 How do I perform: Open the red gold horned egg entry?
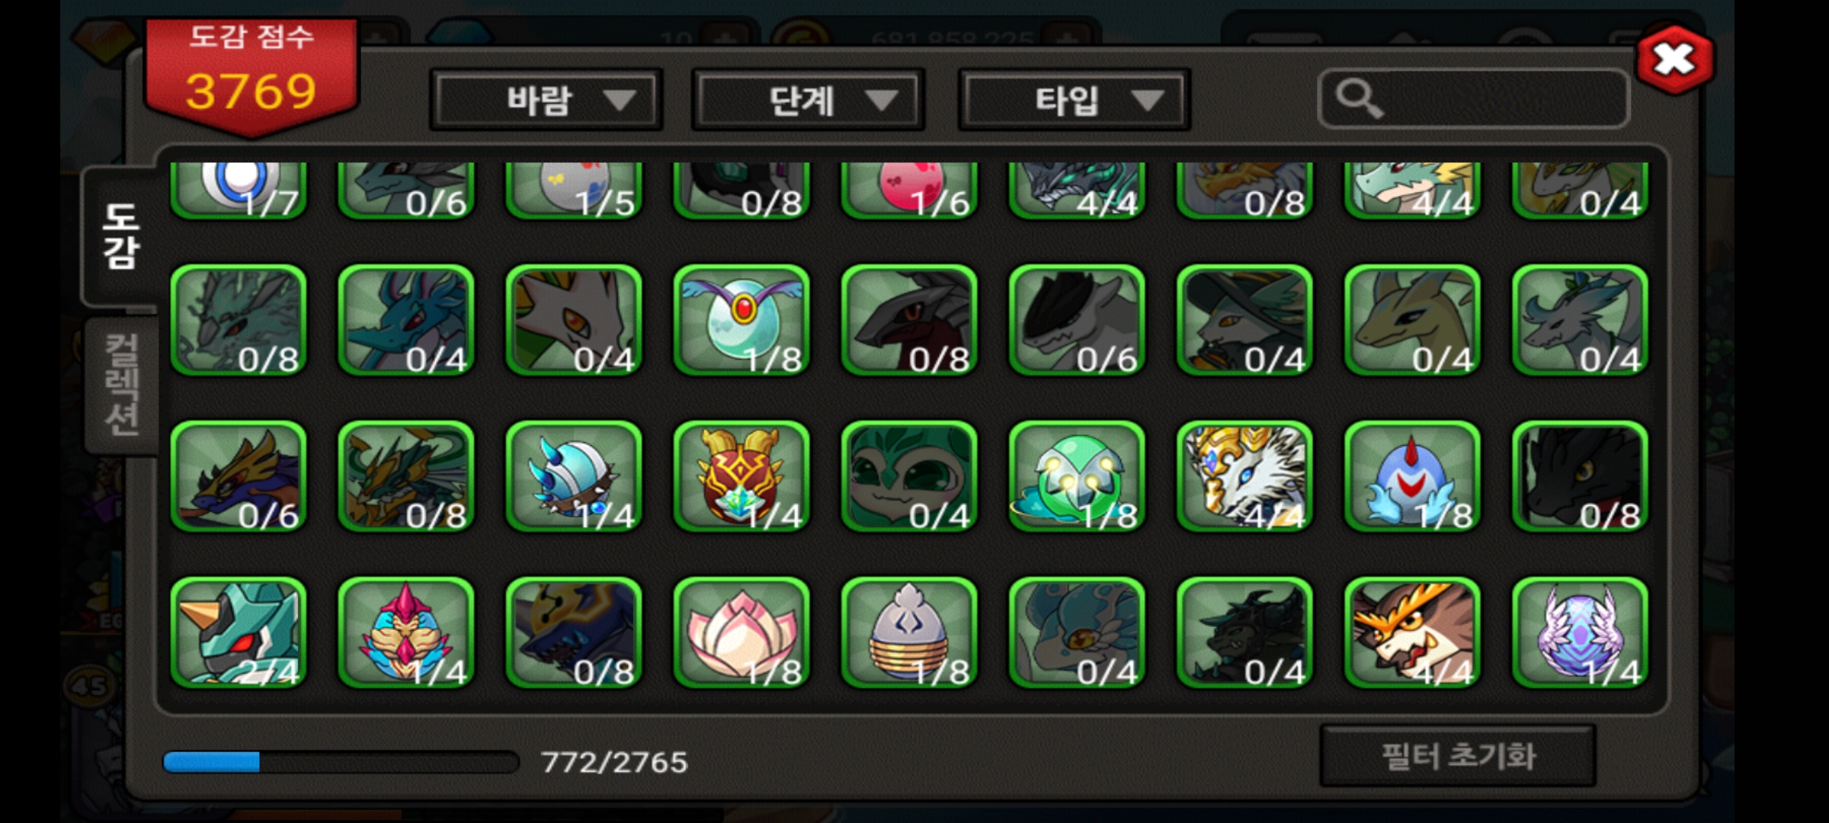pyautogui.click(x=742, y=476)
